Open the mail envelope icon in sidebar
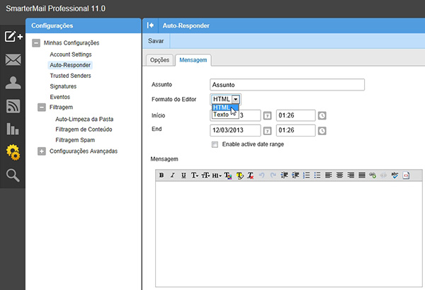Screen dimensions: 425x290 (13, 59)
